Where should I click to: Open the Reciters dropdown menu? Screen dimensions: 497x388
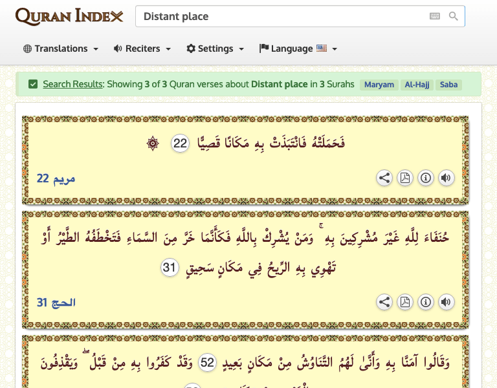142,48
